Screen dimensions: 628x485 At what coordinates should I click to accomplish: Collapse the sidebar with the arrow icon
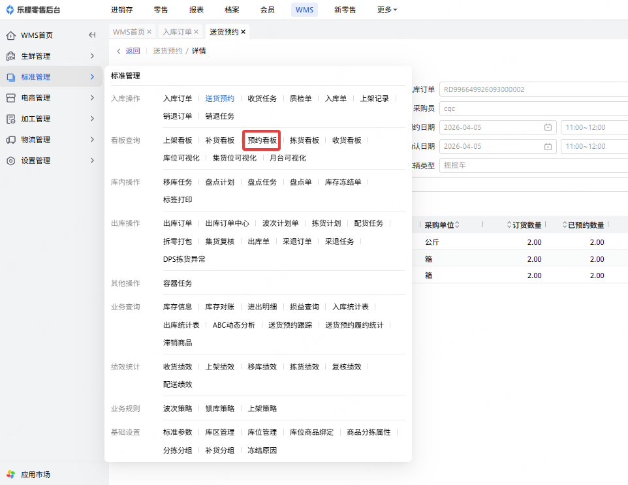[92, 35]
